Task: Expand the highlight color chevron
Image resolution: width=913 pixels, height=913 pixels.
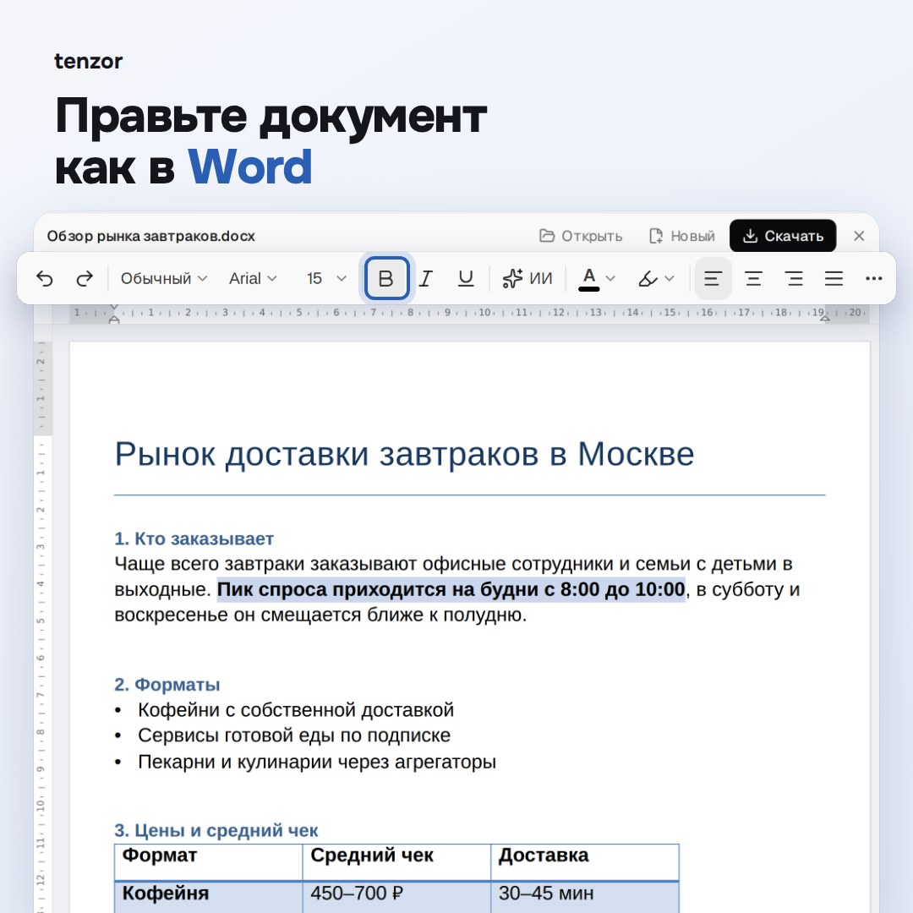Action: point(670,279)
